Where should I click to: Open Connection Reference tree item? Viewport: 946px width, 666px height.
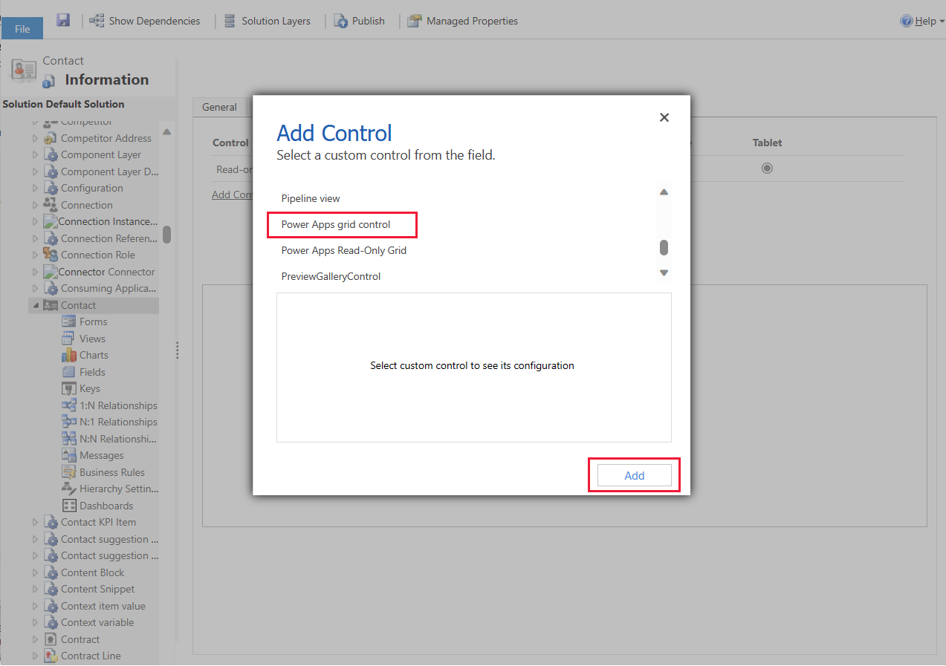tap(108, 238)
